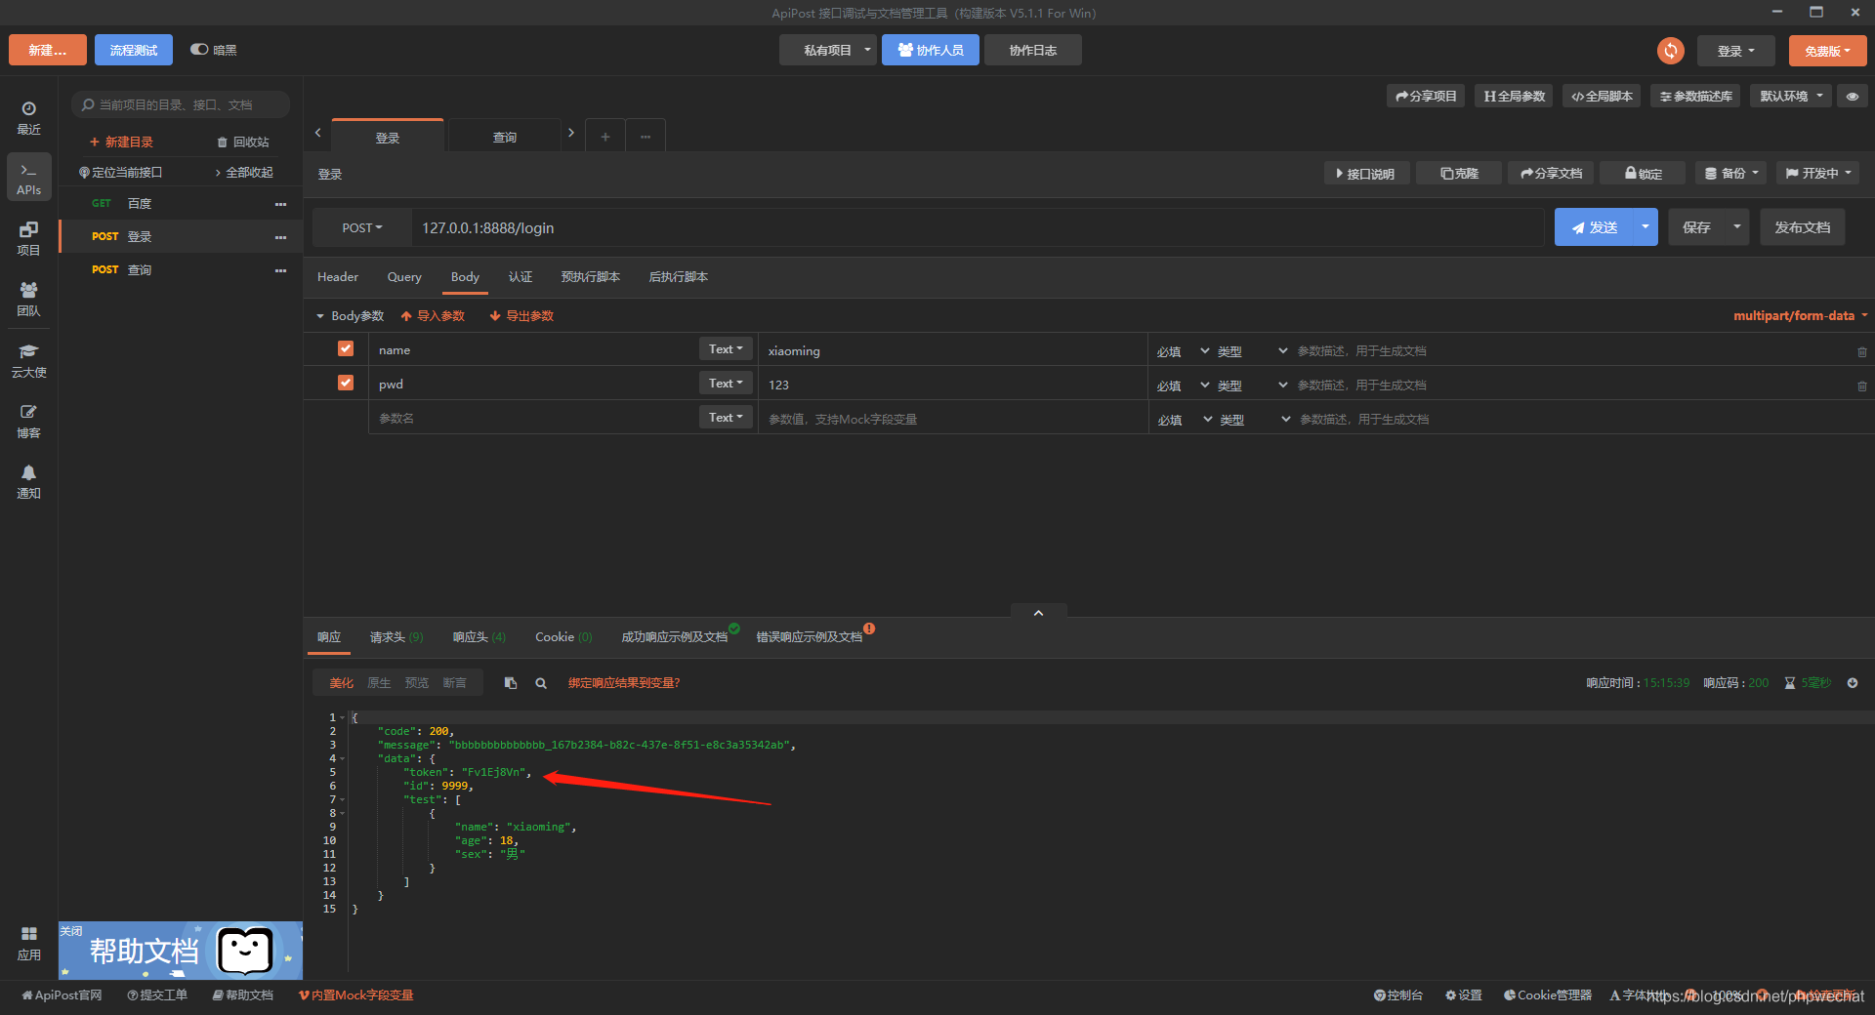Viewport: 1875px width, 1015px height.
Task: Open the POST method dropdown
Action: 361,227
